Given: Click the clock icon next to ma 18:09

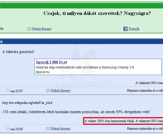Looking at the screenshot, I should [8, 128].
